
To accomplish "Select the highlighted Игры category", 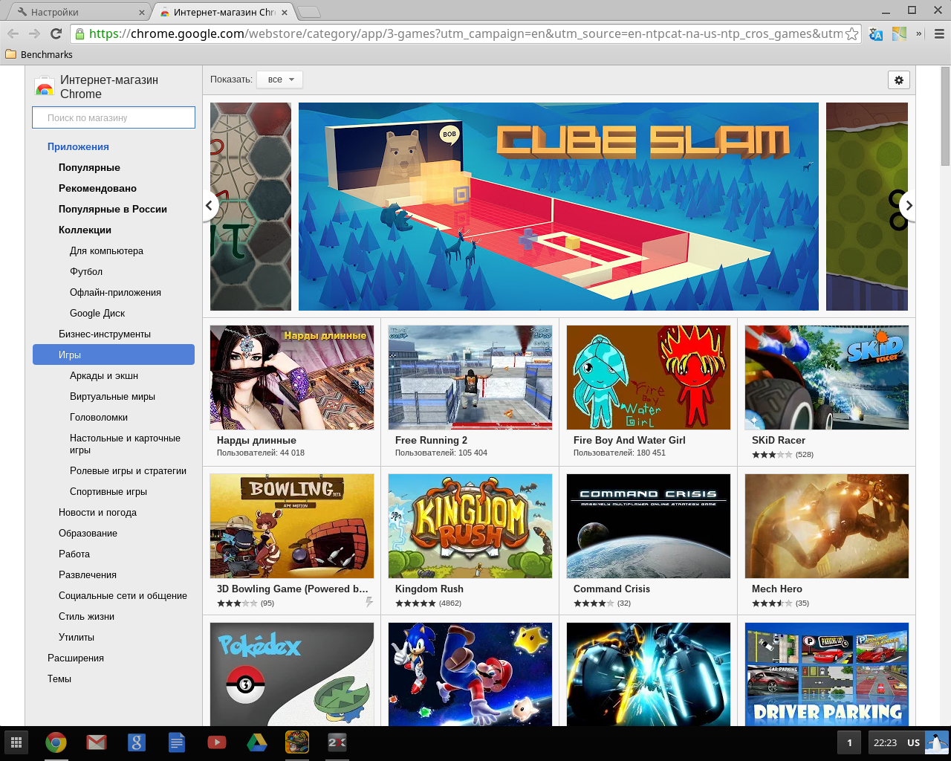I will pyautogui.click(x=114, y=354).
